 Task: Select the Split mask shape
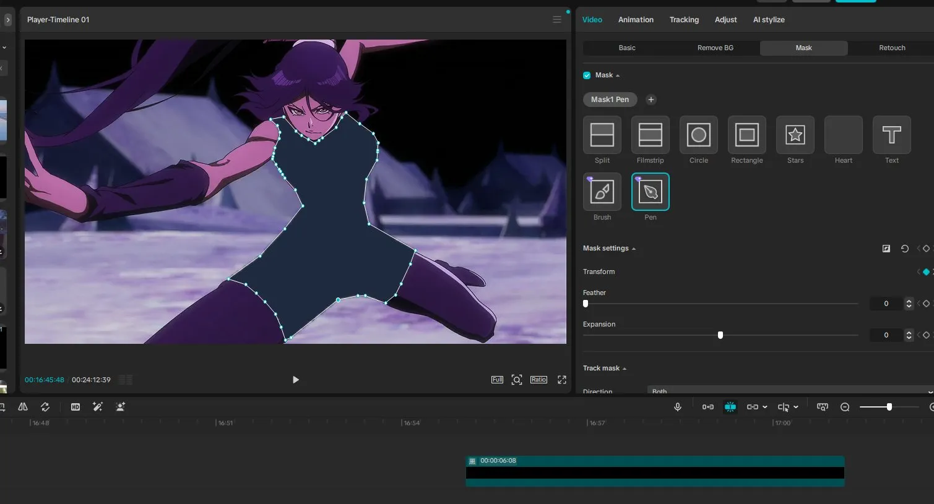coord(602,135)
